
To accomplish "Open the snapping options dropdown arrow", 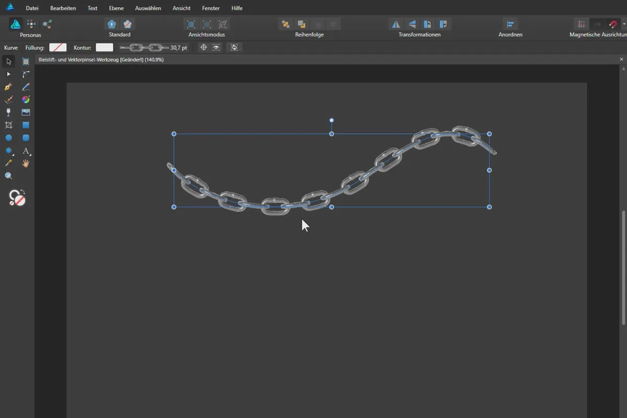I will coord(624,24).
